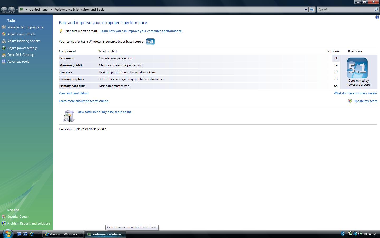This screenshot has height=238, width=380.
Task: Click the Update my score link
Action: tap(365, 101)
